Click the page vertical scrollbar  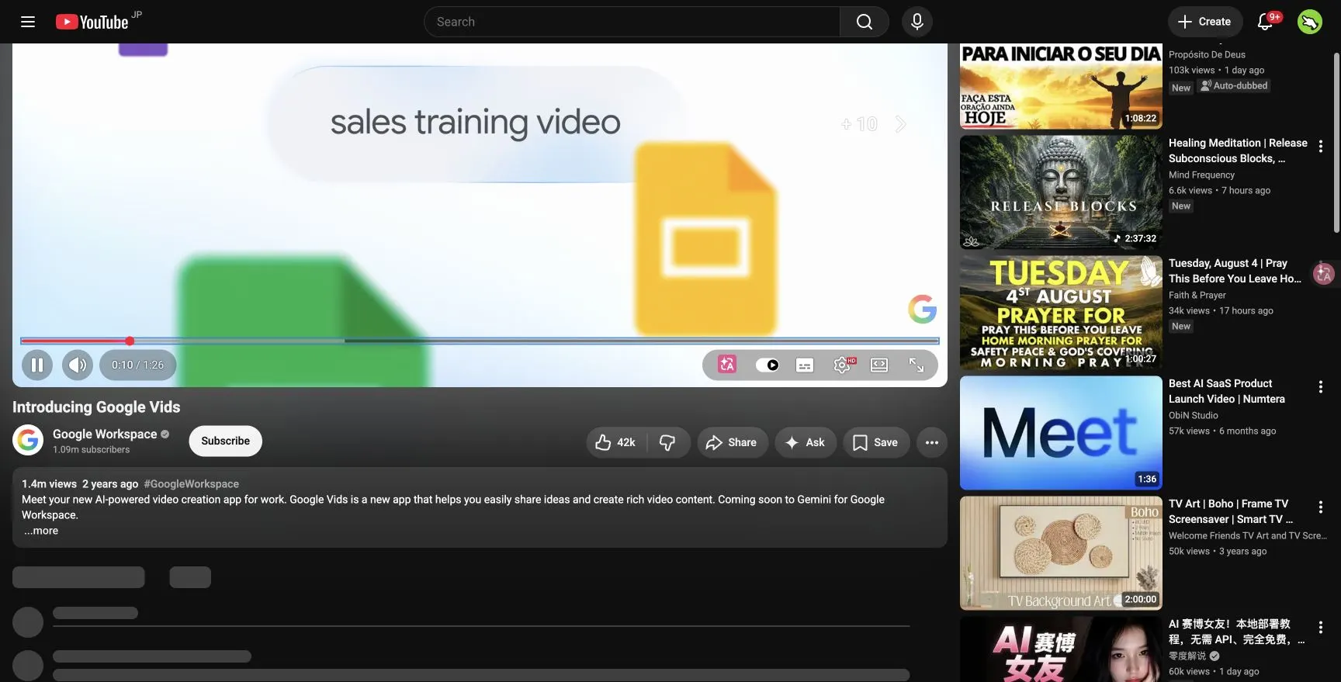[x=1336, y=142]
